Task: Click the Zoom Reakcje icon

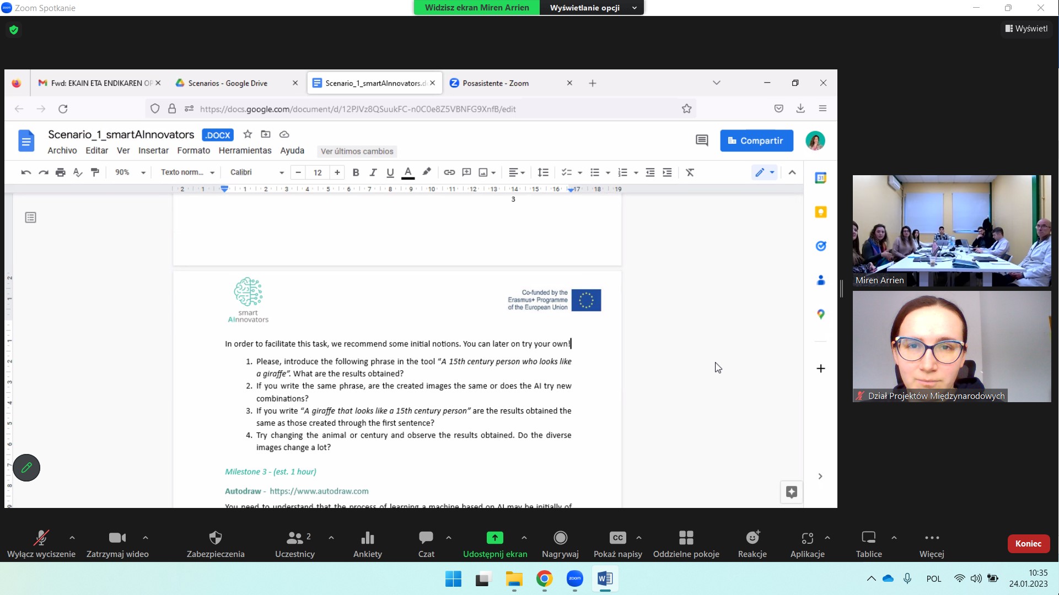Action: [752, 538]
